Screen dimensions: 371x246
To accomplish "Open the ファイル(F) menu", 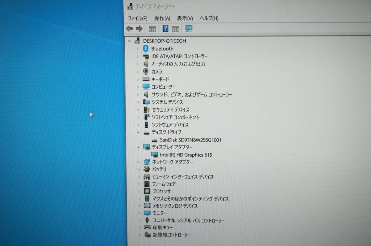I will 137,18.
